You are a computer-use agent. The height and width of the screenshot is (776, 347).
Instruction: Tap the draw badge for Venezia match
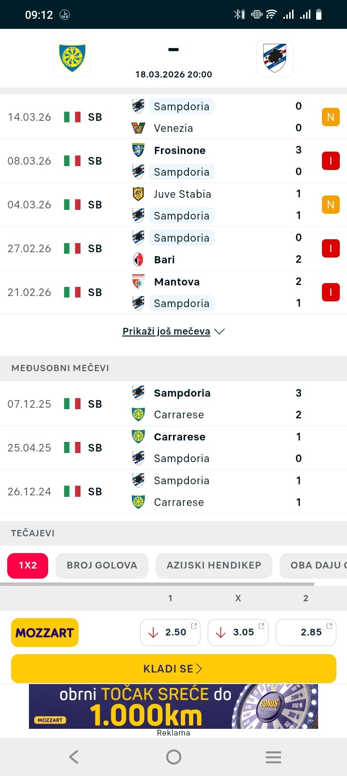331,117
